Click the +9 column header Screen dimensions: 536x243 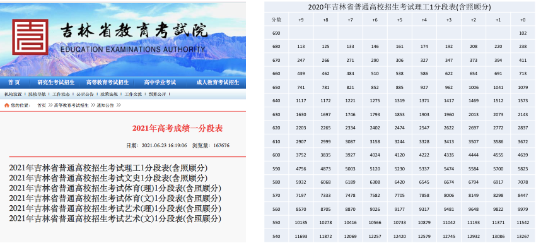coord(301,20)
